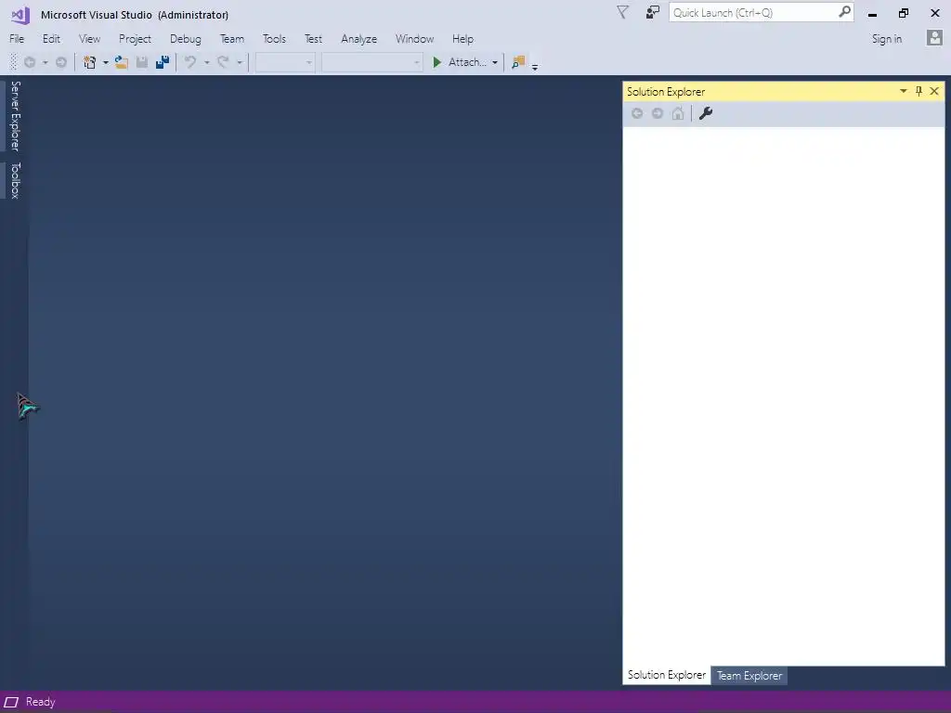The height and width of the screenshot is (713, 951).
Task: Expand the Attach button dropdown arrow
Action: pyautogui.click(x=495, y=62)
